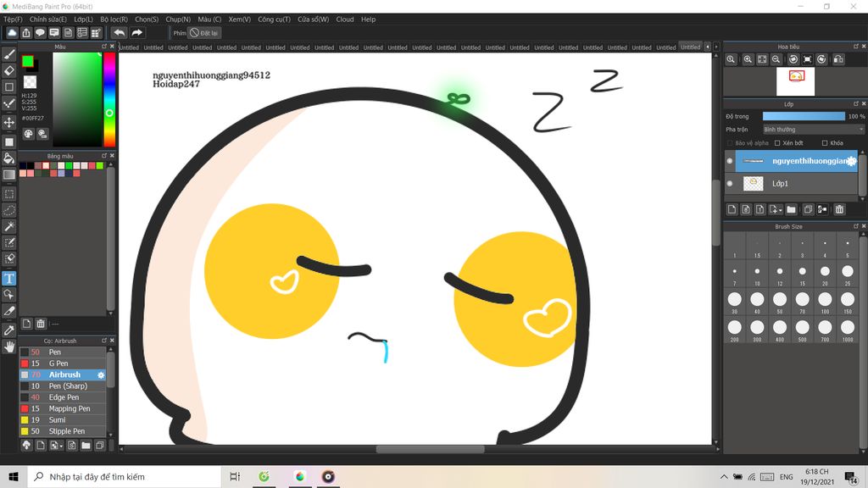
Task: Select the Pen brush from list
Action: 63,352
